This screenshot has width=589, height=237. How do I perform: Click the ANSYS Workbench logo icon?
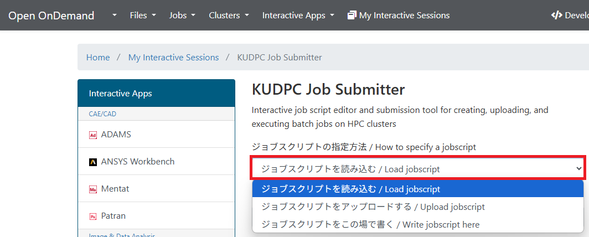93,162
